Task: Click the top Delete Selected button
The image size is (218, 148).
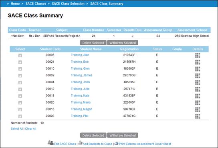Action: (93, 43)
